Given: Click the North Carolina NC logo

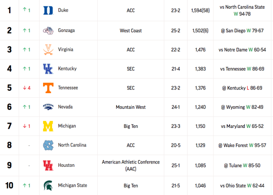Looking at the screenshot, I should pos(48,145).
